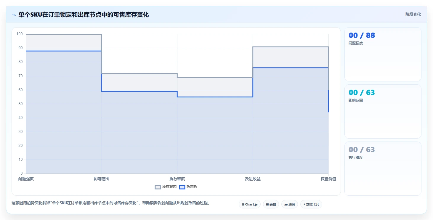The height and width of the screenshot is (220, 433).
Task: Toggle the 改善后 legend series
Action: pos(188,187)
